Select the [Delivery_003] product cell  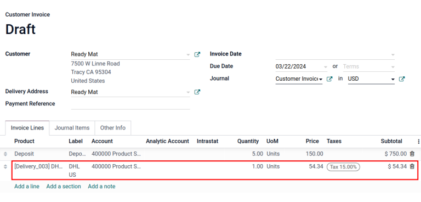[39, 166]
